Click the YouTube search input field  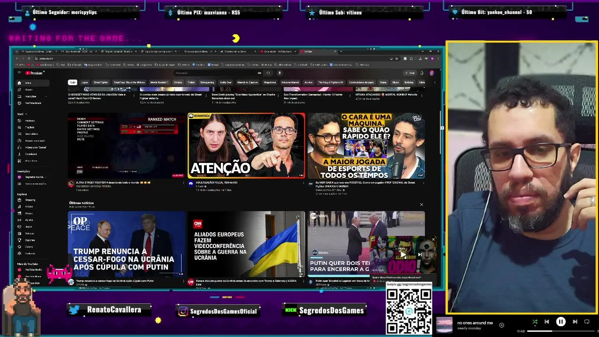point(215,73)
